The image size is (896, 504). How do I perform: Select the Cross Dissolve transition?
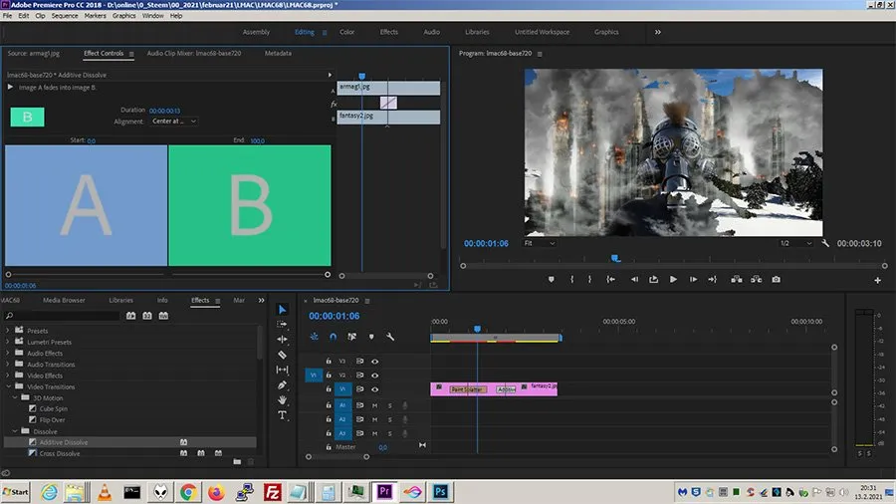(x=60, y=453)
